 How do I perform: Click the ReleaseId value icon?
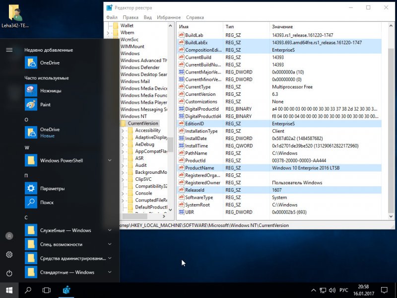point(181,190)
